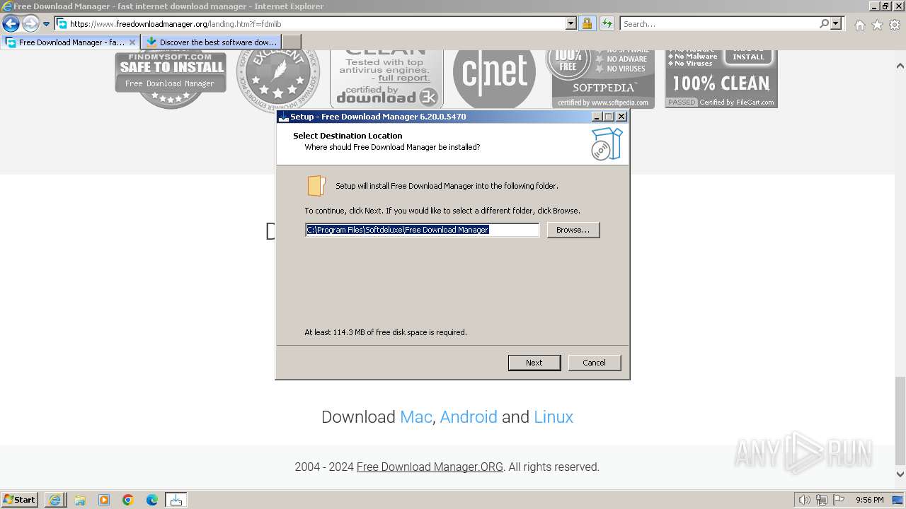Switch to the Discover the best software tab
906x509 pixels.
click(x=211, y=42)
